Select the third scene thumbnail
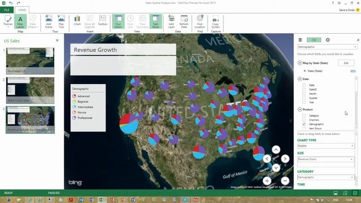This screenshot has width=361, height=203. pos(30,120)
